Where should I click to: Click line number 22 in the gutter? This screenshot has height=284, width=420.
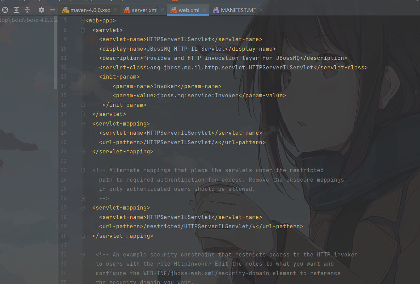64,161
